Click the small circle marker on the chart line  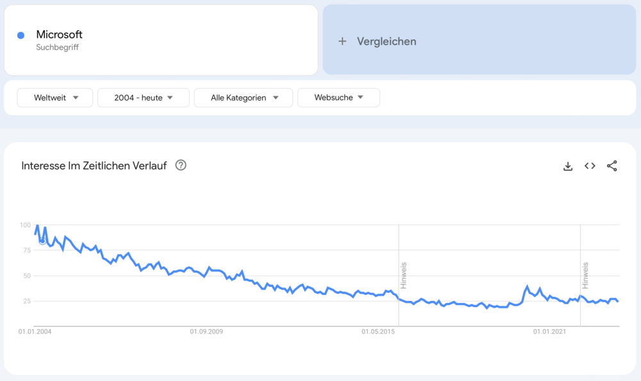42,241
